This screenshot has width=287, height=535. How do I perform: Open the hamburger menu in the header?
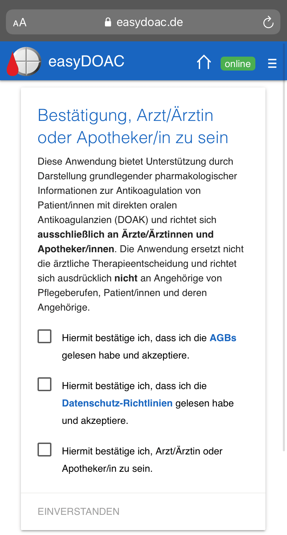point(272,63)
